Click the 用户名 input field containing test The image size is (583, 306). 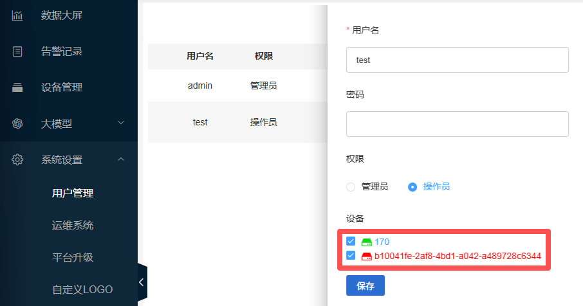(x=457, y=60)
